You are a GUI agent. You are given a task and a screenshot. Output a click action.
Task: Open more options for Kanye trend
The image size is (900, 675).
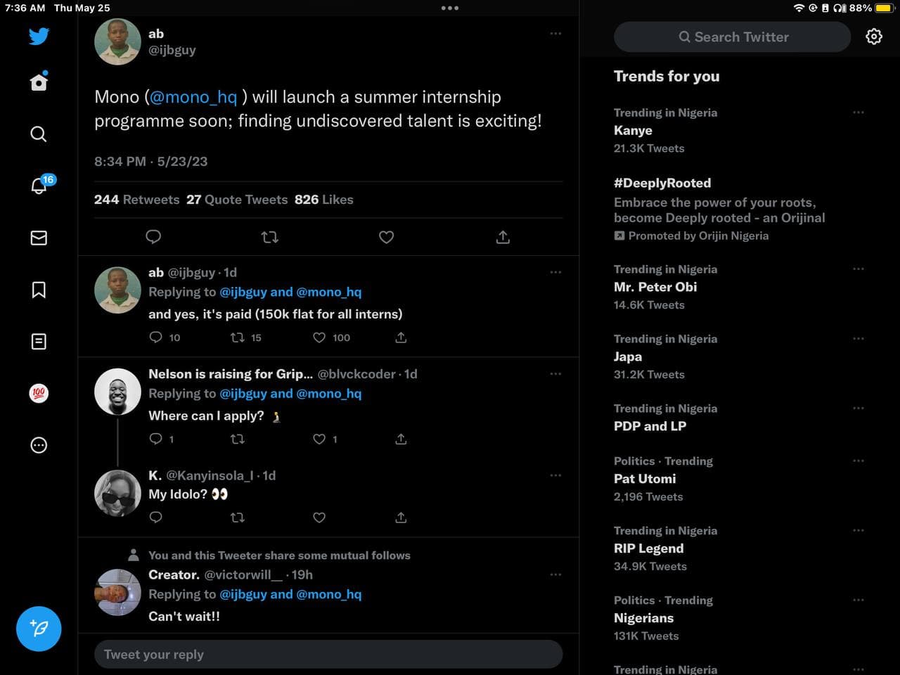[x=858, y=112]
